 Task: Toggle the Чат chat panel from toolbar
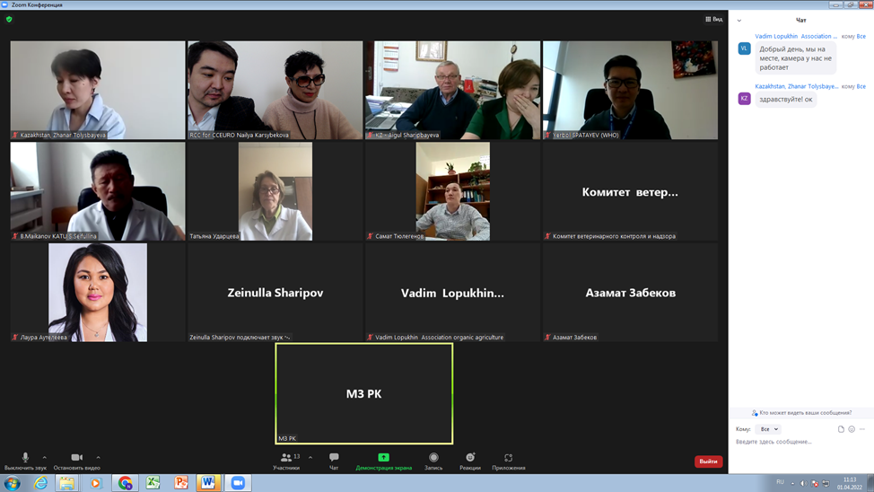click(334, 461)
